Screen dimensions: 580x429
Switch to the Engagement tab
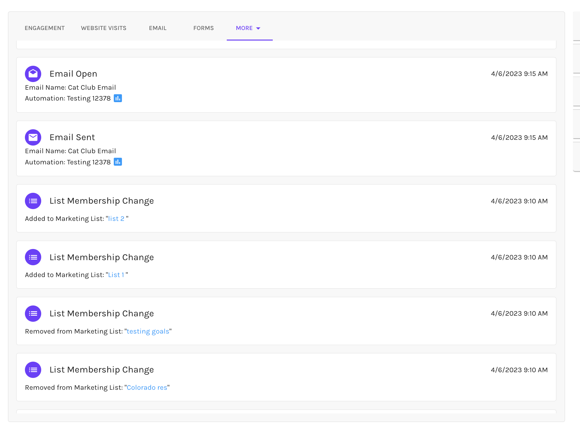coord(45,28)
